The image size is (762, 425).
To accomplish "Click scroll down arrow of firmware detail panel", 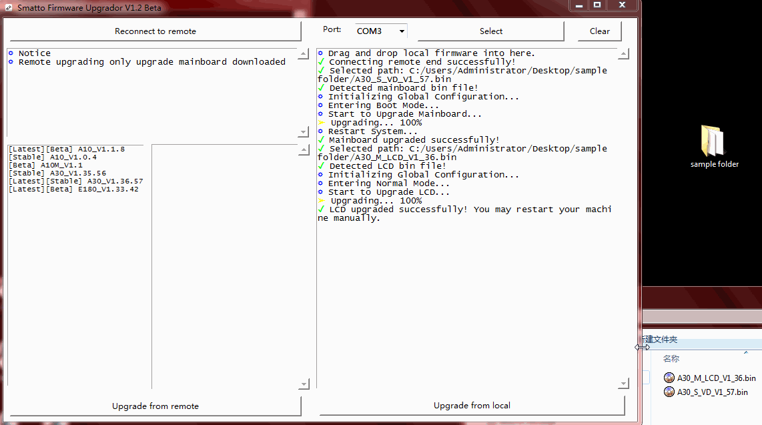I will click(304, 384).
